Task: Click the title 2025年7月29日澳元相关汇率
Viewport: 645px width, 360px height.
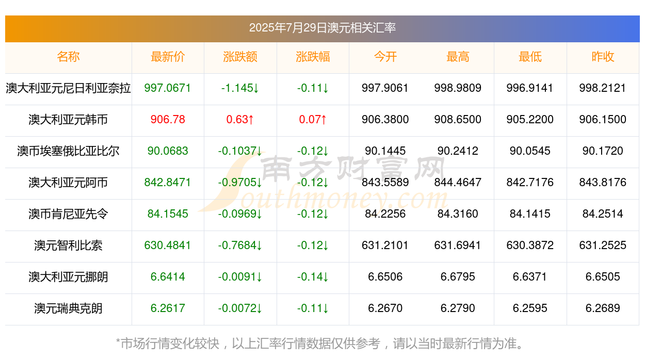Action: [322, 28]
